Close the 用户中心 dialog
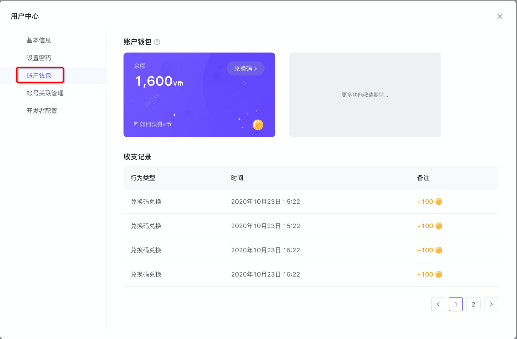Image resolution: width=517 pixels, height=339 pixels. coord(500,16)
